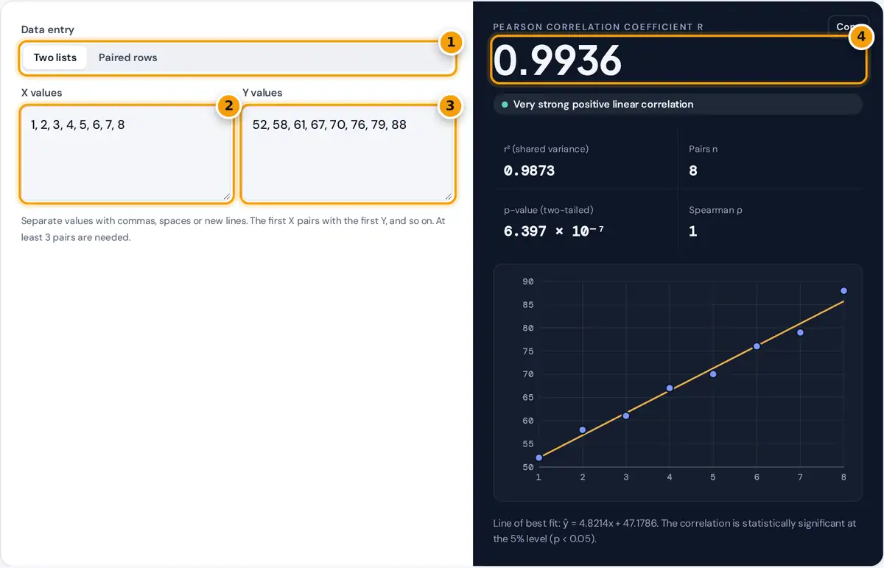Click the r² (shared variance) label
The height and width of the screenshot is (568, 884).
pos(546,149)
